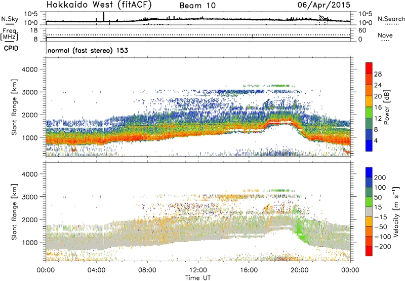This screenshot has width=405, height=281.
Task: Click the 16 tick on power colorbar
Action: click(378, 108)
